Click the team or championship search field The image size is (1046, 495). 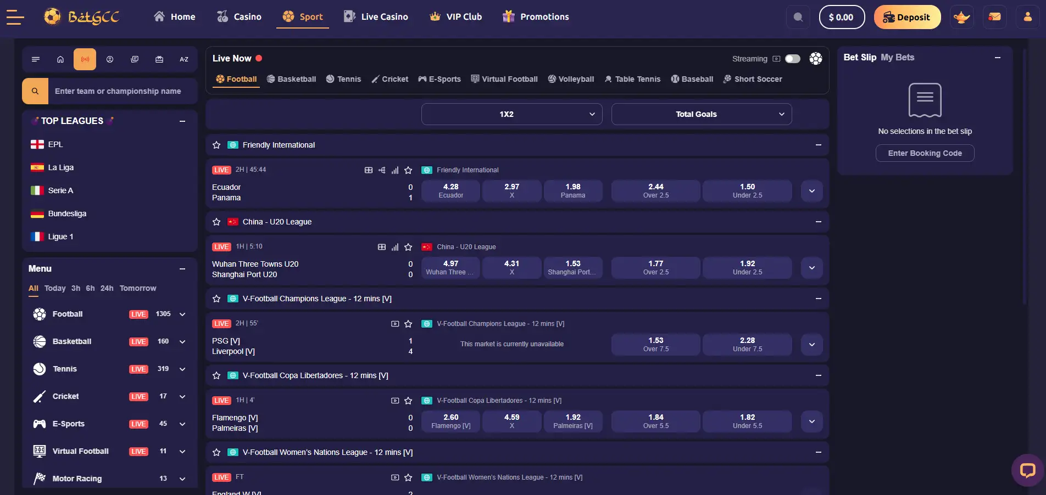(123, 91)
